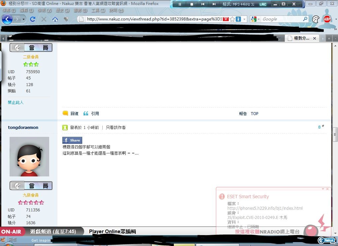
Task: Open the 工具 (Tools) menu
Action: [98, 10]
